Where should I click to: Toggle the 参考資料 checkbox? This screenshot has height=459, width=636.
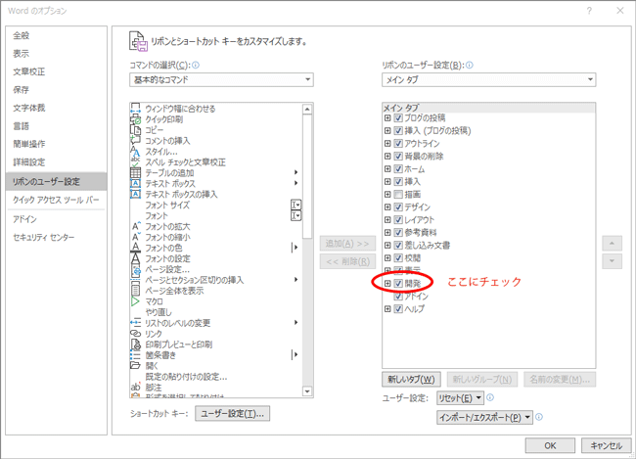[x=398, y=233]
